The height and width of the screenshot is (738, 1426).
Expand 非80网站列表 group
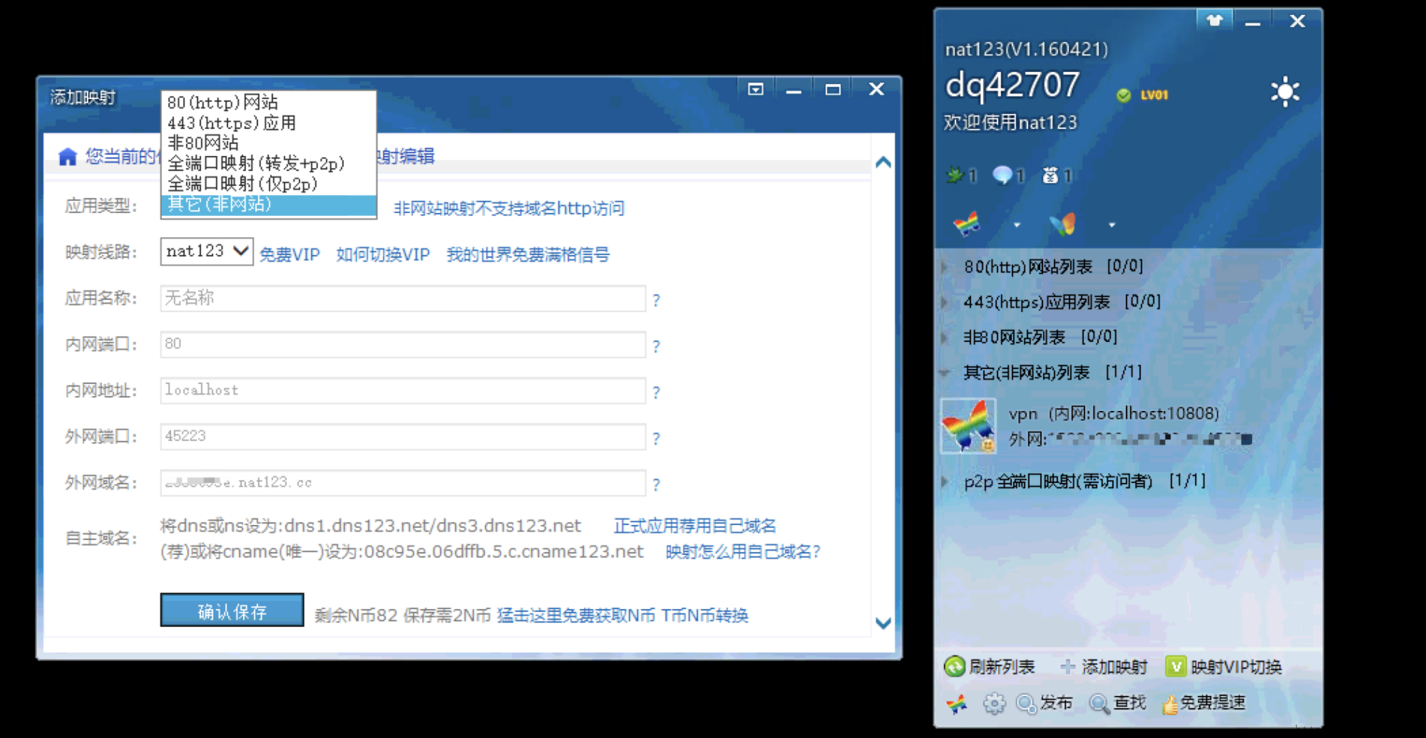pyautogui.click(x=945, y=337)
